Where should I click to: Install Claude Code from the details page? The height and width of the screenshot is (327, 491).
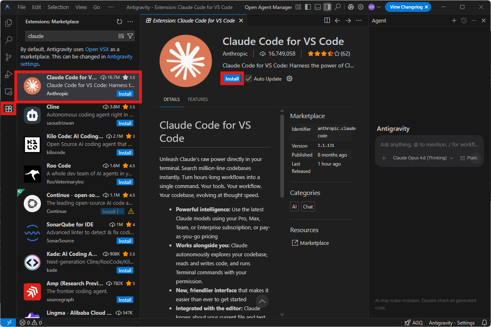[232, 78]
